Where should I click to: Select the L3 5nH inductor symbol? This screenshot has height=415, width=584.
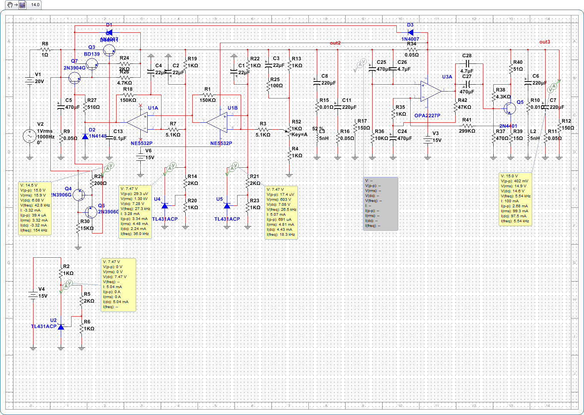(x=316, y=137)
